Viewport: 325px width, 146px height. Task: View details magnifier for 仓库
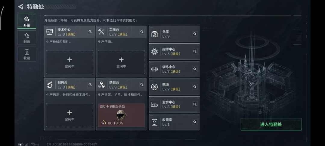pos(195,34)
